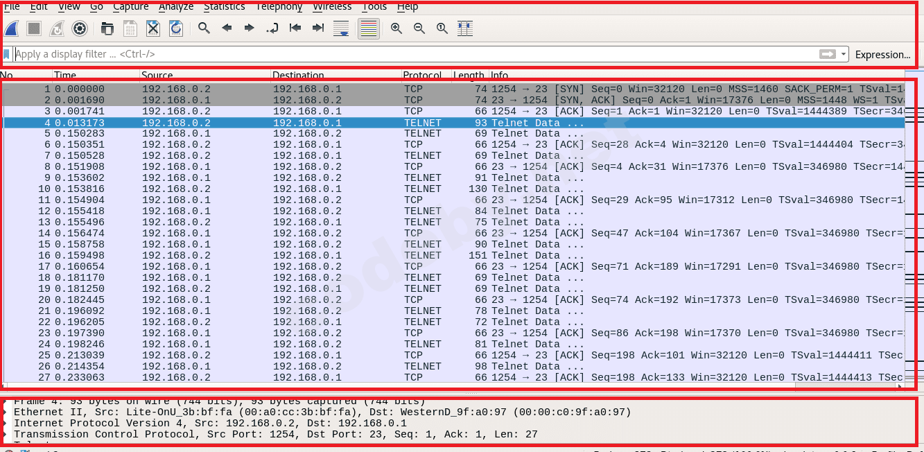Expand the Transmission Control Protocol row
The width and height of the screenshot is (924, 452).
pos(6,435)
